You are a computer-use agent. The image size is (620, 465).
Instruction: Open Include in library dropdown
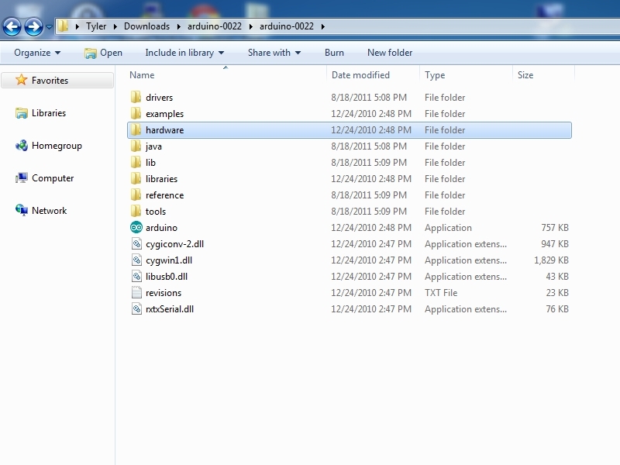coord(184,53)
